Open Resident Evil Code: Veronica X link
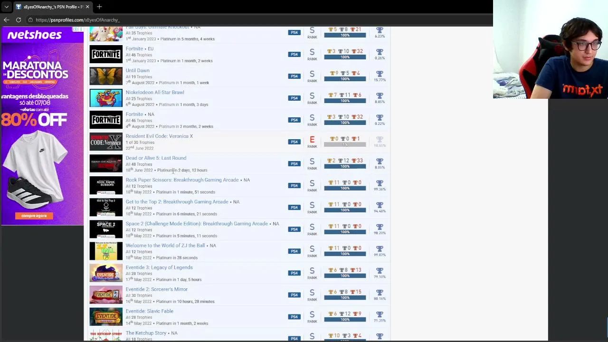The height and width of the screenshot is (342, 608). click(x=159, y=136)
